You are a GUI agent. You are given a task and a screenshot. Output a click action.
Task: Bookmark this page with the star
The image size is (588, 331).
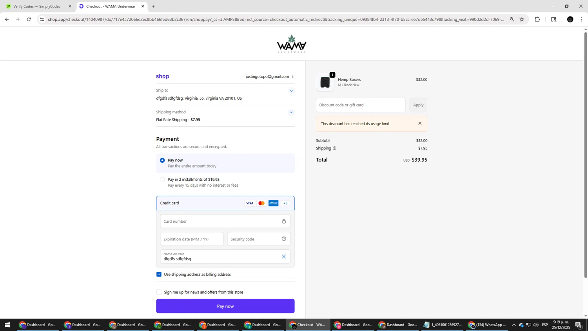coord(522,19)
